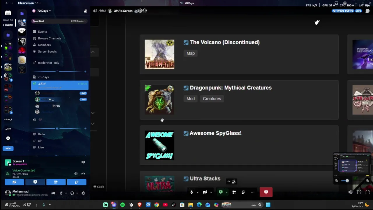Open Windows Start button
The height and width of the screenshot is (210, 373).
point(268,205)
